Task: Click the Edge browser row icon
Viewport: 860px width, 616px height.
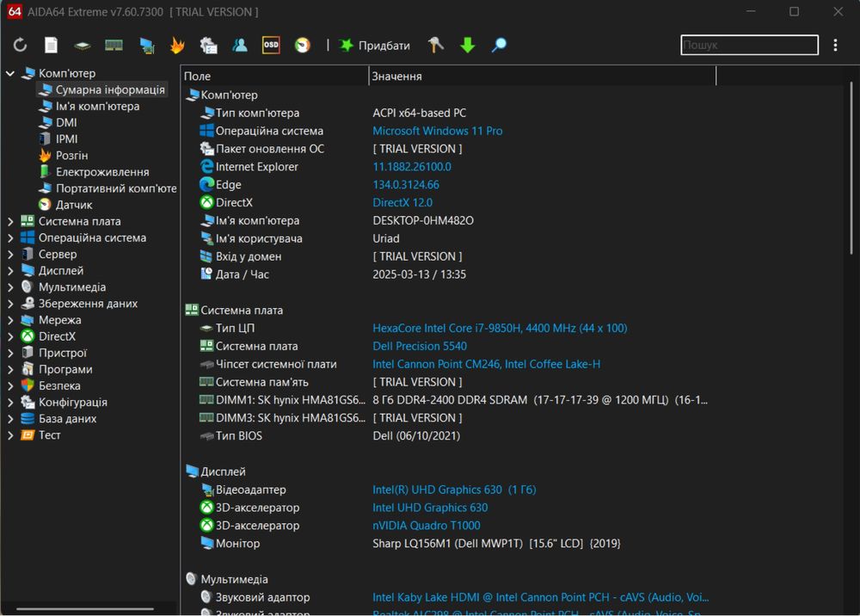Action: tap(206, 184)
